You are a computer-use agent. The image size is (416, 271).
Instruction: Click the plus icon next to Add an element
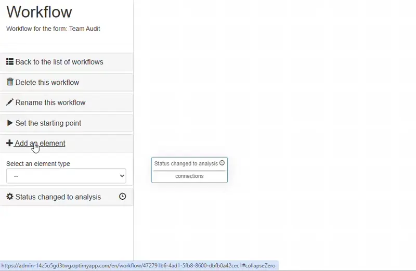[9, 143]
